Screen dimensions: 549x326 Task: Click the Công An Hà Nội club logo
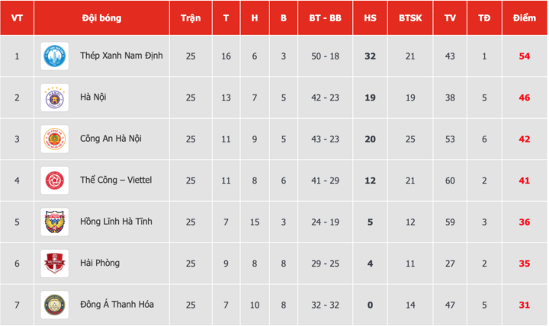click(54, 139)
